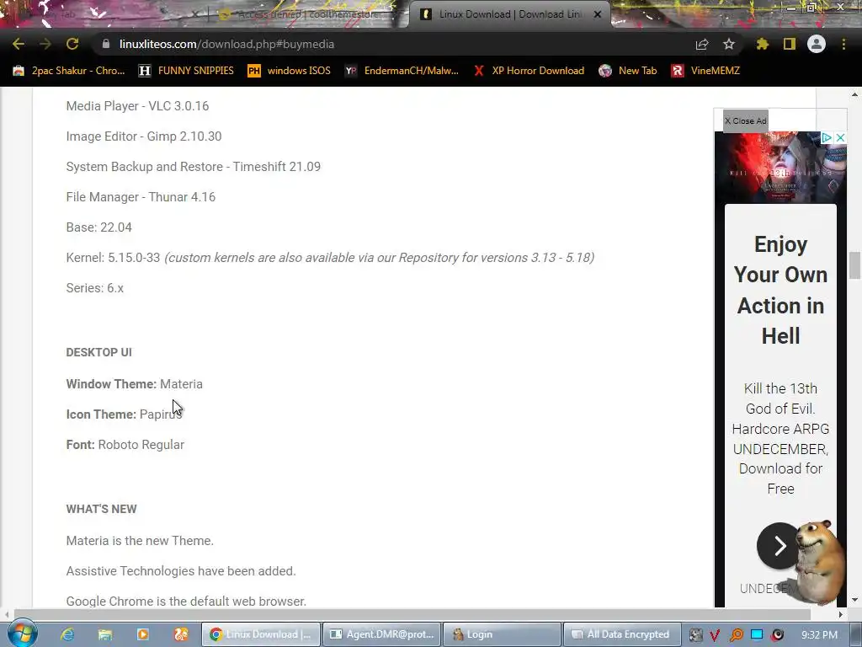Click the Base: 22.04 text

pyautogui.click(x=99, y=227)
